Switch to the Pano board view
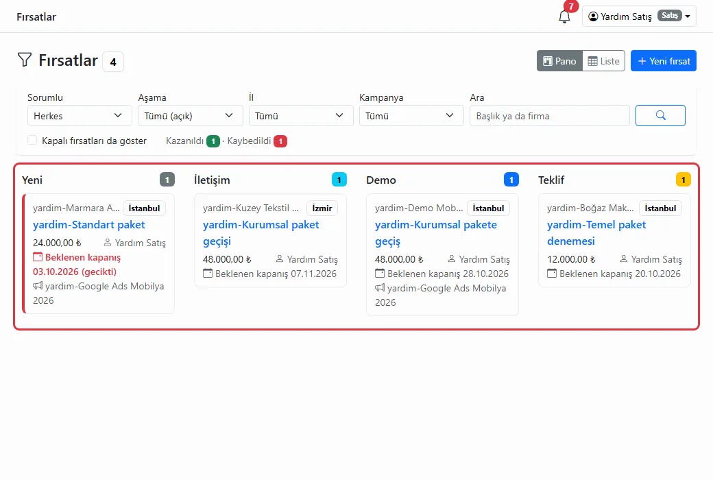 point(559,61)
